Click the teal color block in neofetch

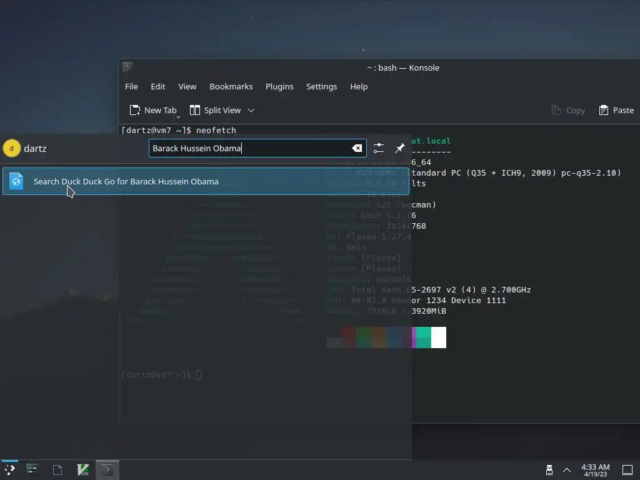pos(424,337)
